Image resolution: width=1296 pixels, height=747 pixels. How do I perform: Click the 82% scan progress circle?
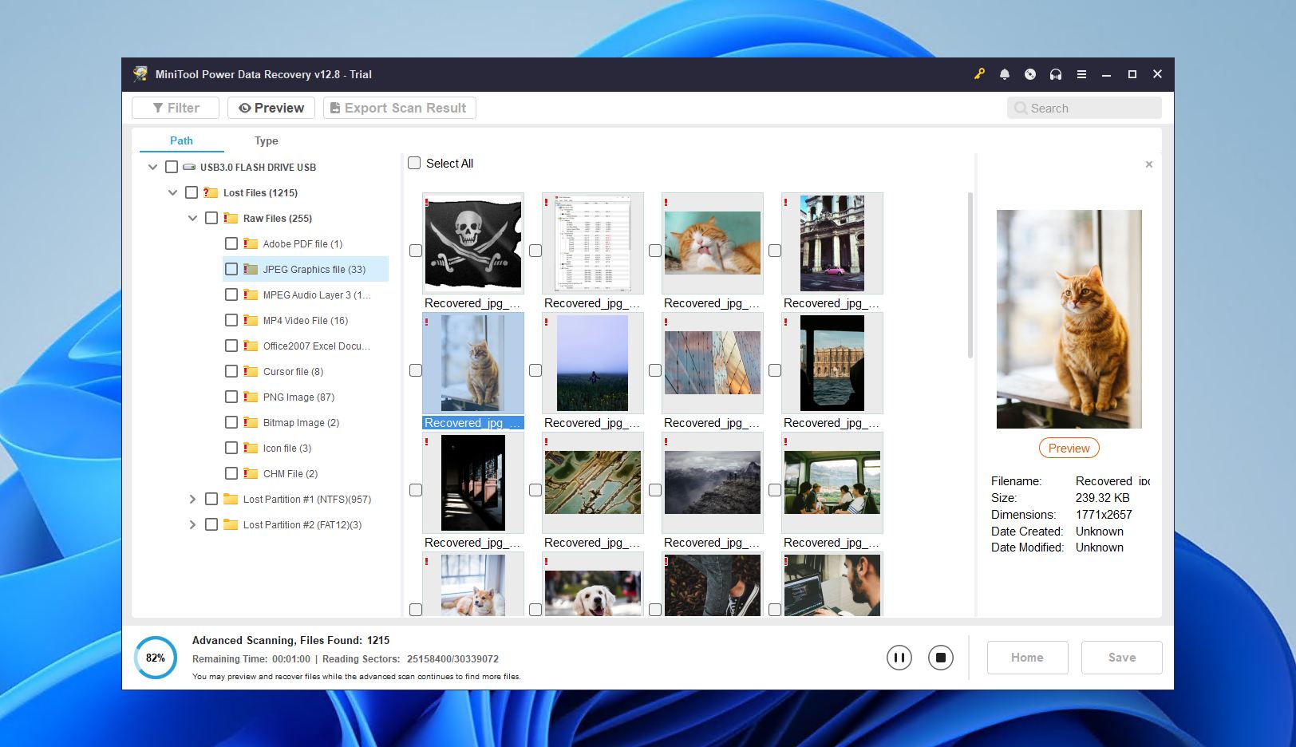tap(156, 658)
